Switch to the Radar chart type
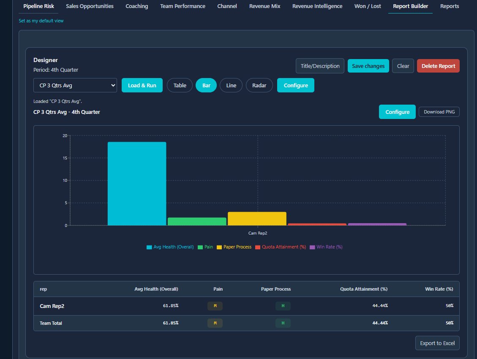The height and width of the screenshot is (359, 477). pos(259,85)
